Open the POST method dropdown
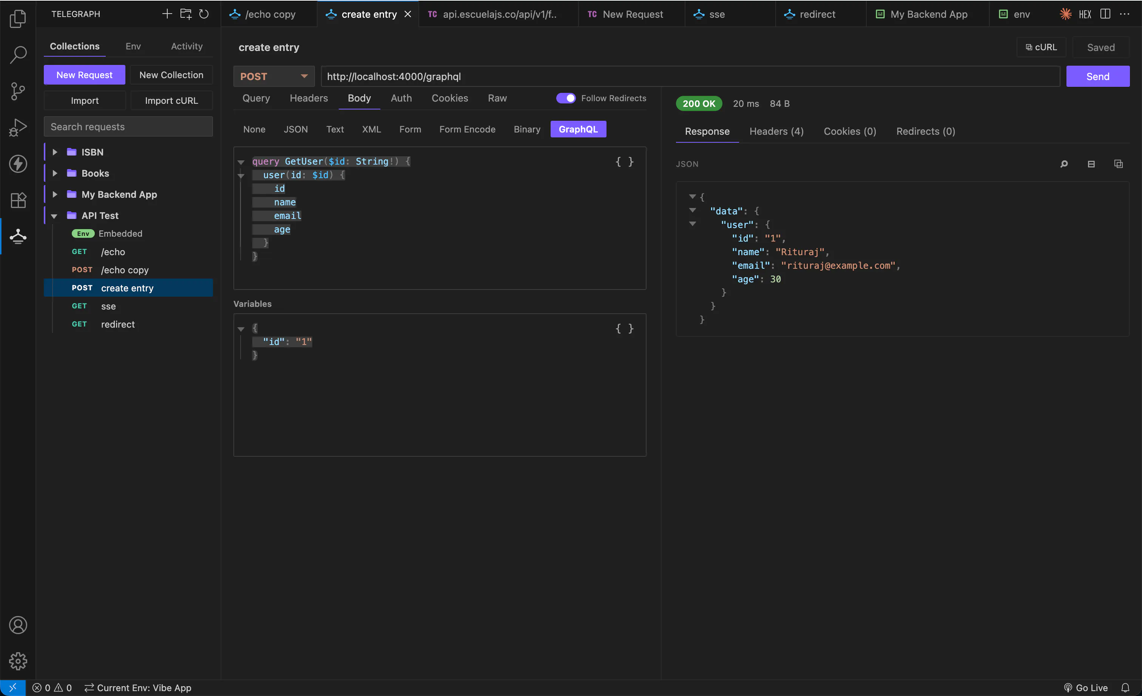Viewport: 1142px width, 696px height. click(274, 76)
